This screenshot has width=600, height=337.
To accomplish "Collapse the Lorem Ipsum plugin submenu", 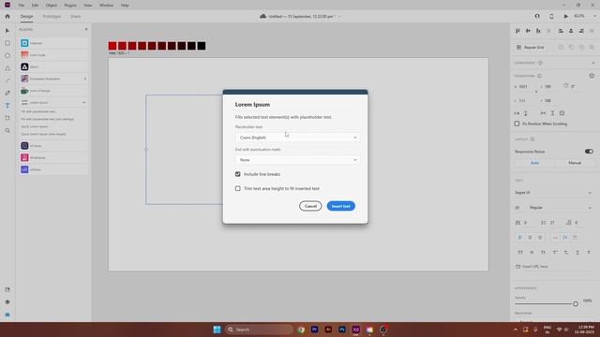I will coord(83,102).
